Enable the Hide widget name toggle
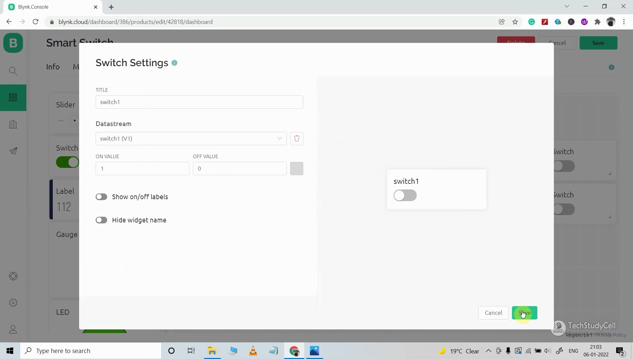The width and height of the screenshot is (633, 359). [x=102, y=220]
